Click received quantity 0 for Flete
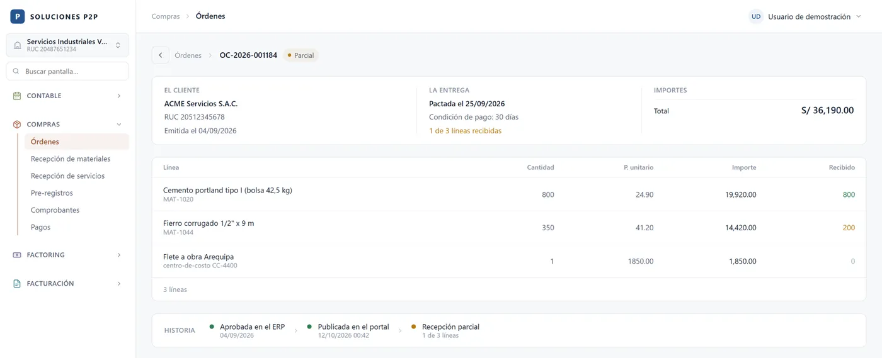Screen dimensions: 882x358 [x=853, y=261]
